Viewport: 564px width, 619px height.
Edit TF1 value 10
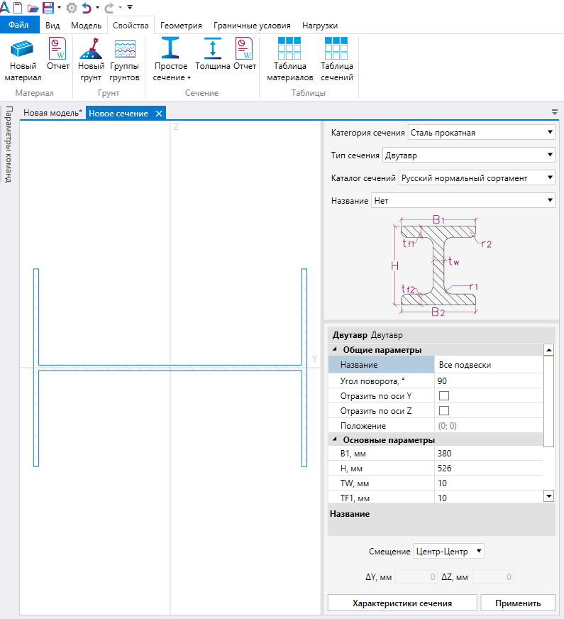pyautogui.click(x=489, y=498)
